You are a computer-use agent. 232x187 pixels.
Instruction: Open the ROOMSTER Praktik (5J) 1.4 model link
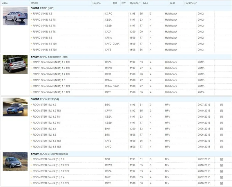click(x=48, y=177)
